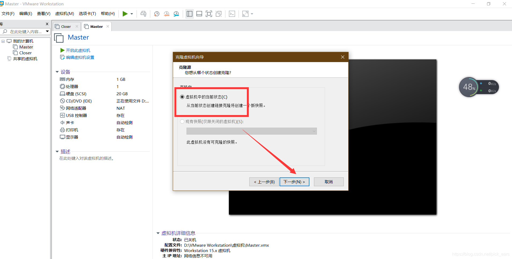Select 共享的虚拟机 in the library

tap(25, 59)
